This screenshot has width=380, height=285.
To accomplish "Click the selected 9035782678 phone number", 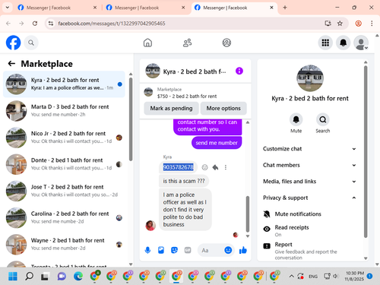I will click(x=178, y=167).
